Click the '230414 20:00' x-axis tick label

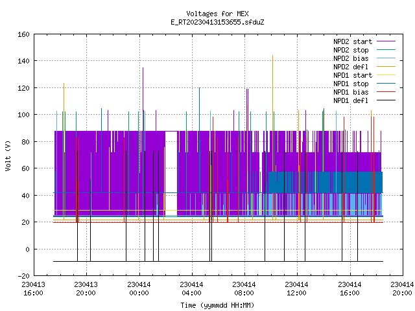[x=402, y=289]
